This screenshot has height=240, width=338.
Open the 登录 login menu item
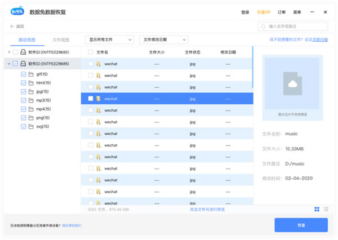point(245,12)
